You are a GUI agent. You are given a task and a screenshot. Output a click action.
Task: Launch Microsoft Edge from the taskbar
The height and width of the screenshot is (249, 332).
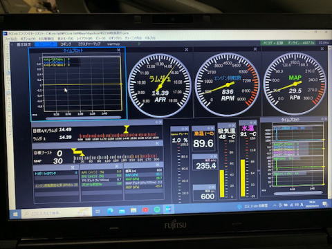(110, 210)
